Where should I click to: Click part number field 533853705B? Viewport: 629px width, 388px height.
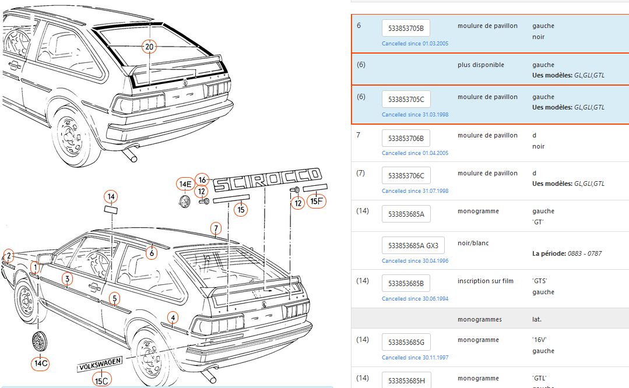406,28
